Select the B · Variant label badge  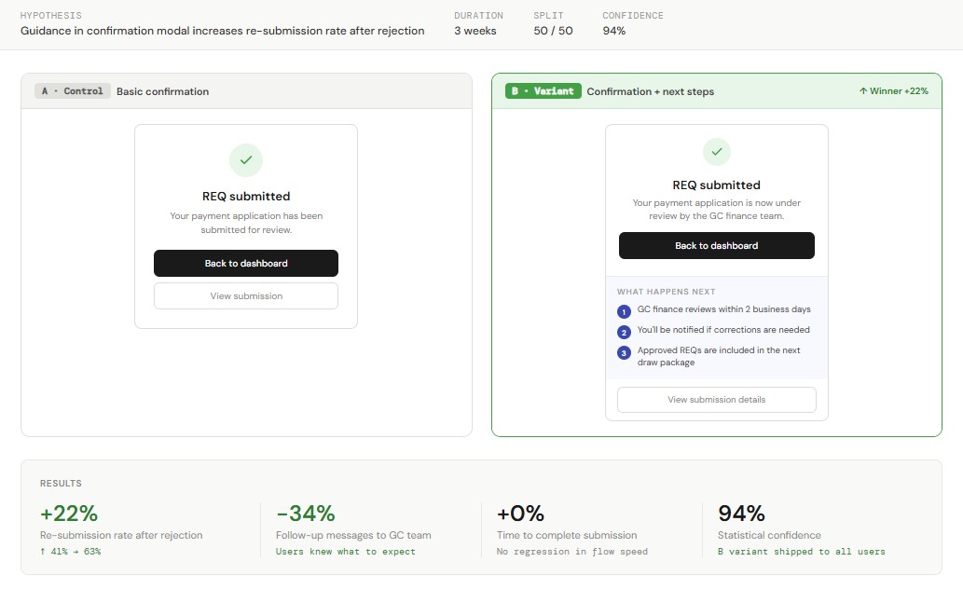click(x=543, y=91)
